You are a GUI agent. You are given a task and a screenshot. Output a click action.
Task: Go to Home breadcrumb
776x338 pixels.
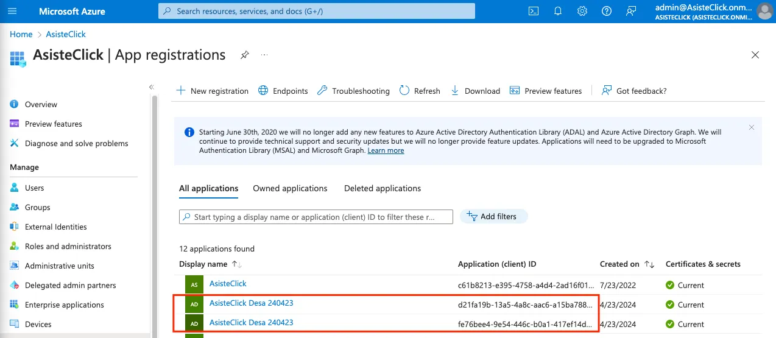click(x=21, y=34)
